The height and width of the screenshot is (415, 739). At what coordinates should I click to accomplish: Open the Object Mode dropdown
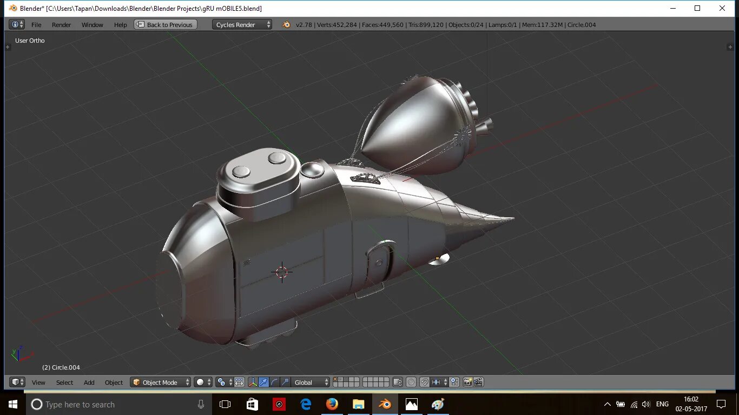coord(161,382)
